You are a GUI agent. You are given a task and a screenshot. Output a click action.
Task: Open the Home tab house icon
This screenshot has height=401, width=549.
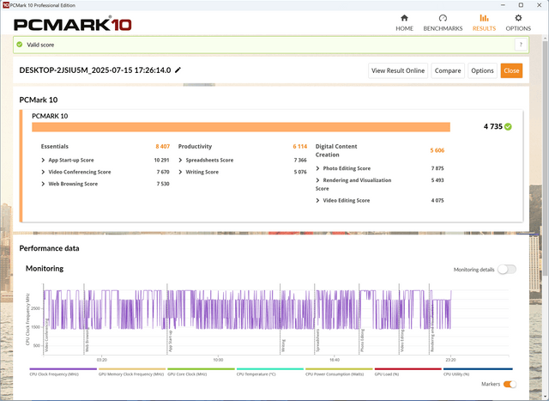tap(404, 18)
